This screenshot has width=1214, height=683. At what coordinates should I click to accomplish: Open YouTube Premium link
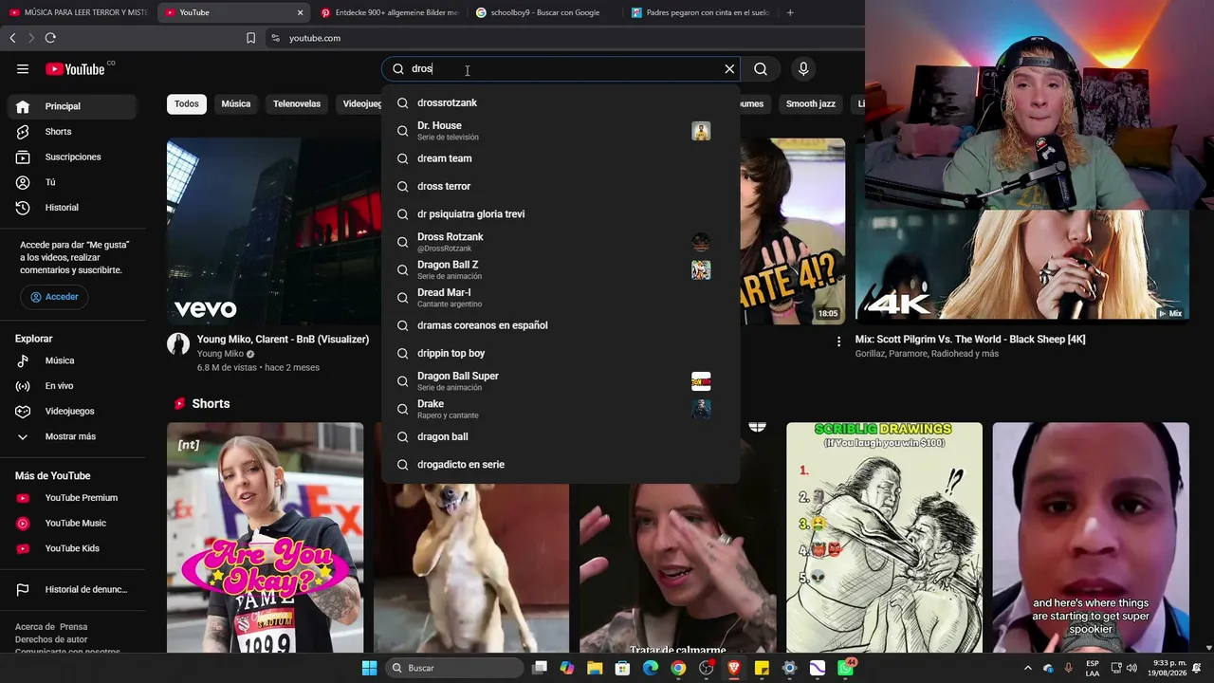[x=74, y=498]
